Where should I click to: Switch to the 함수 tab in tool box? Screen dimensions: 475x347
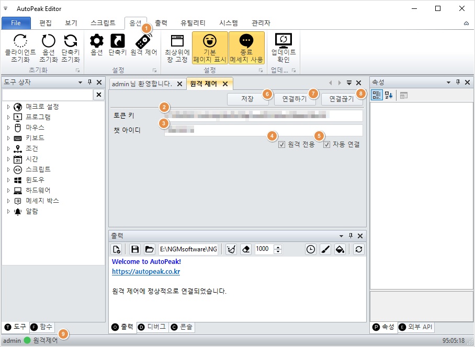42,327
